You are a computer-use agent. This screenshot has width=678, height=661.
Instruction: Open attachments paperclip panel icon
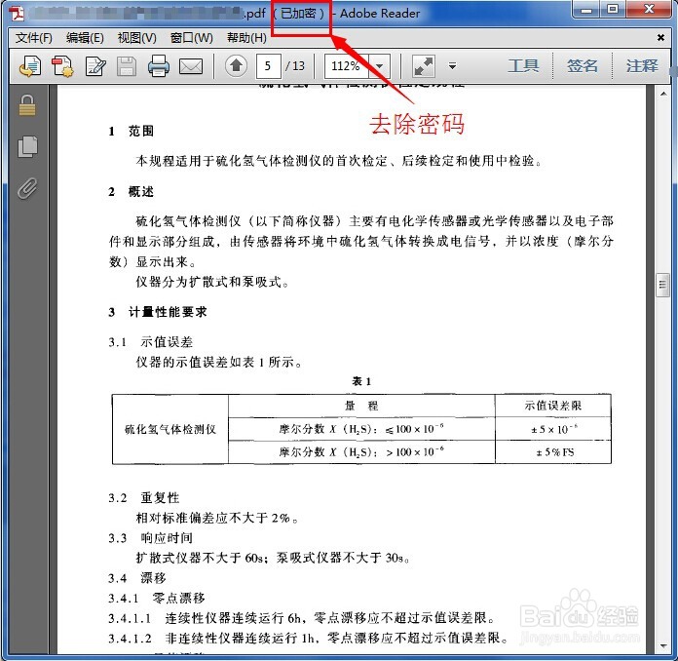coord(27,188)
